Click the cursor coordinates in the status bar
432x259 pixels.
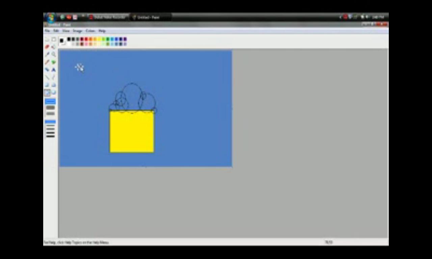[328, 242]
